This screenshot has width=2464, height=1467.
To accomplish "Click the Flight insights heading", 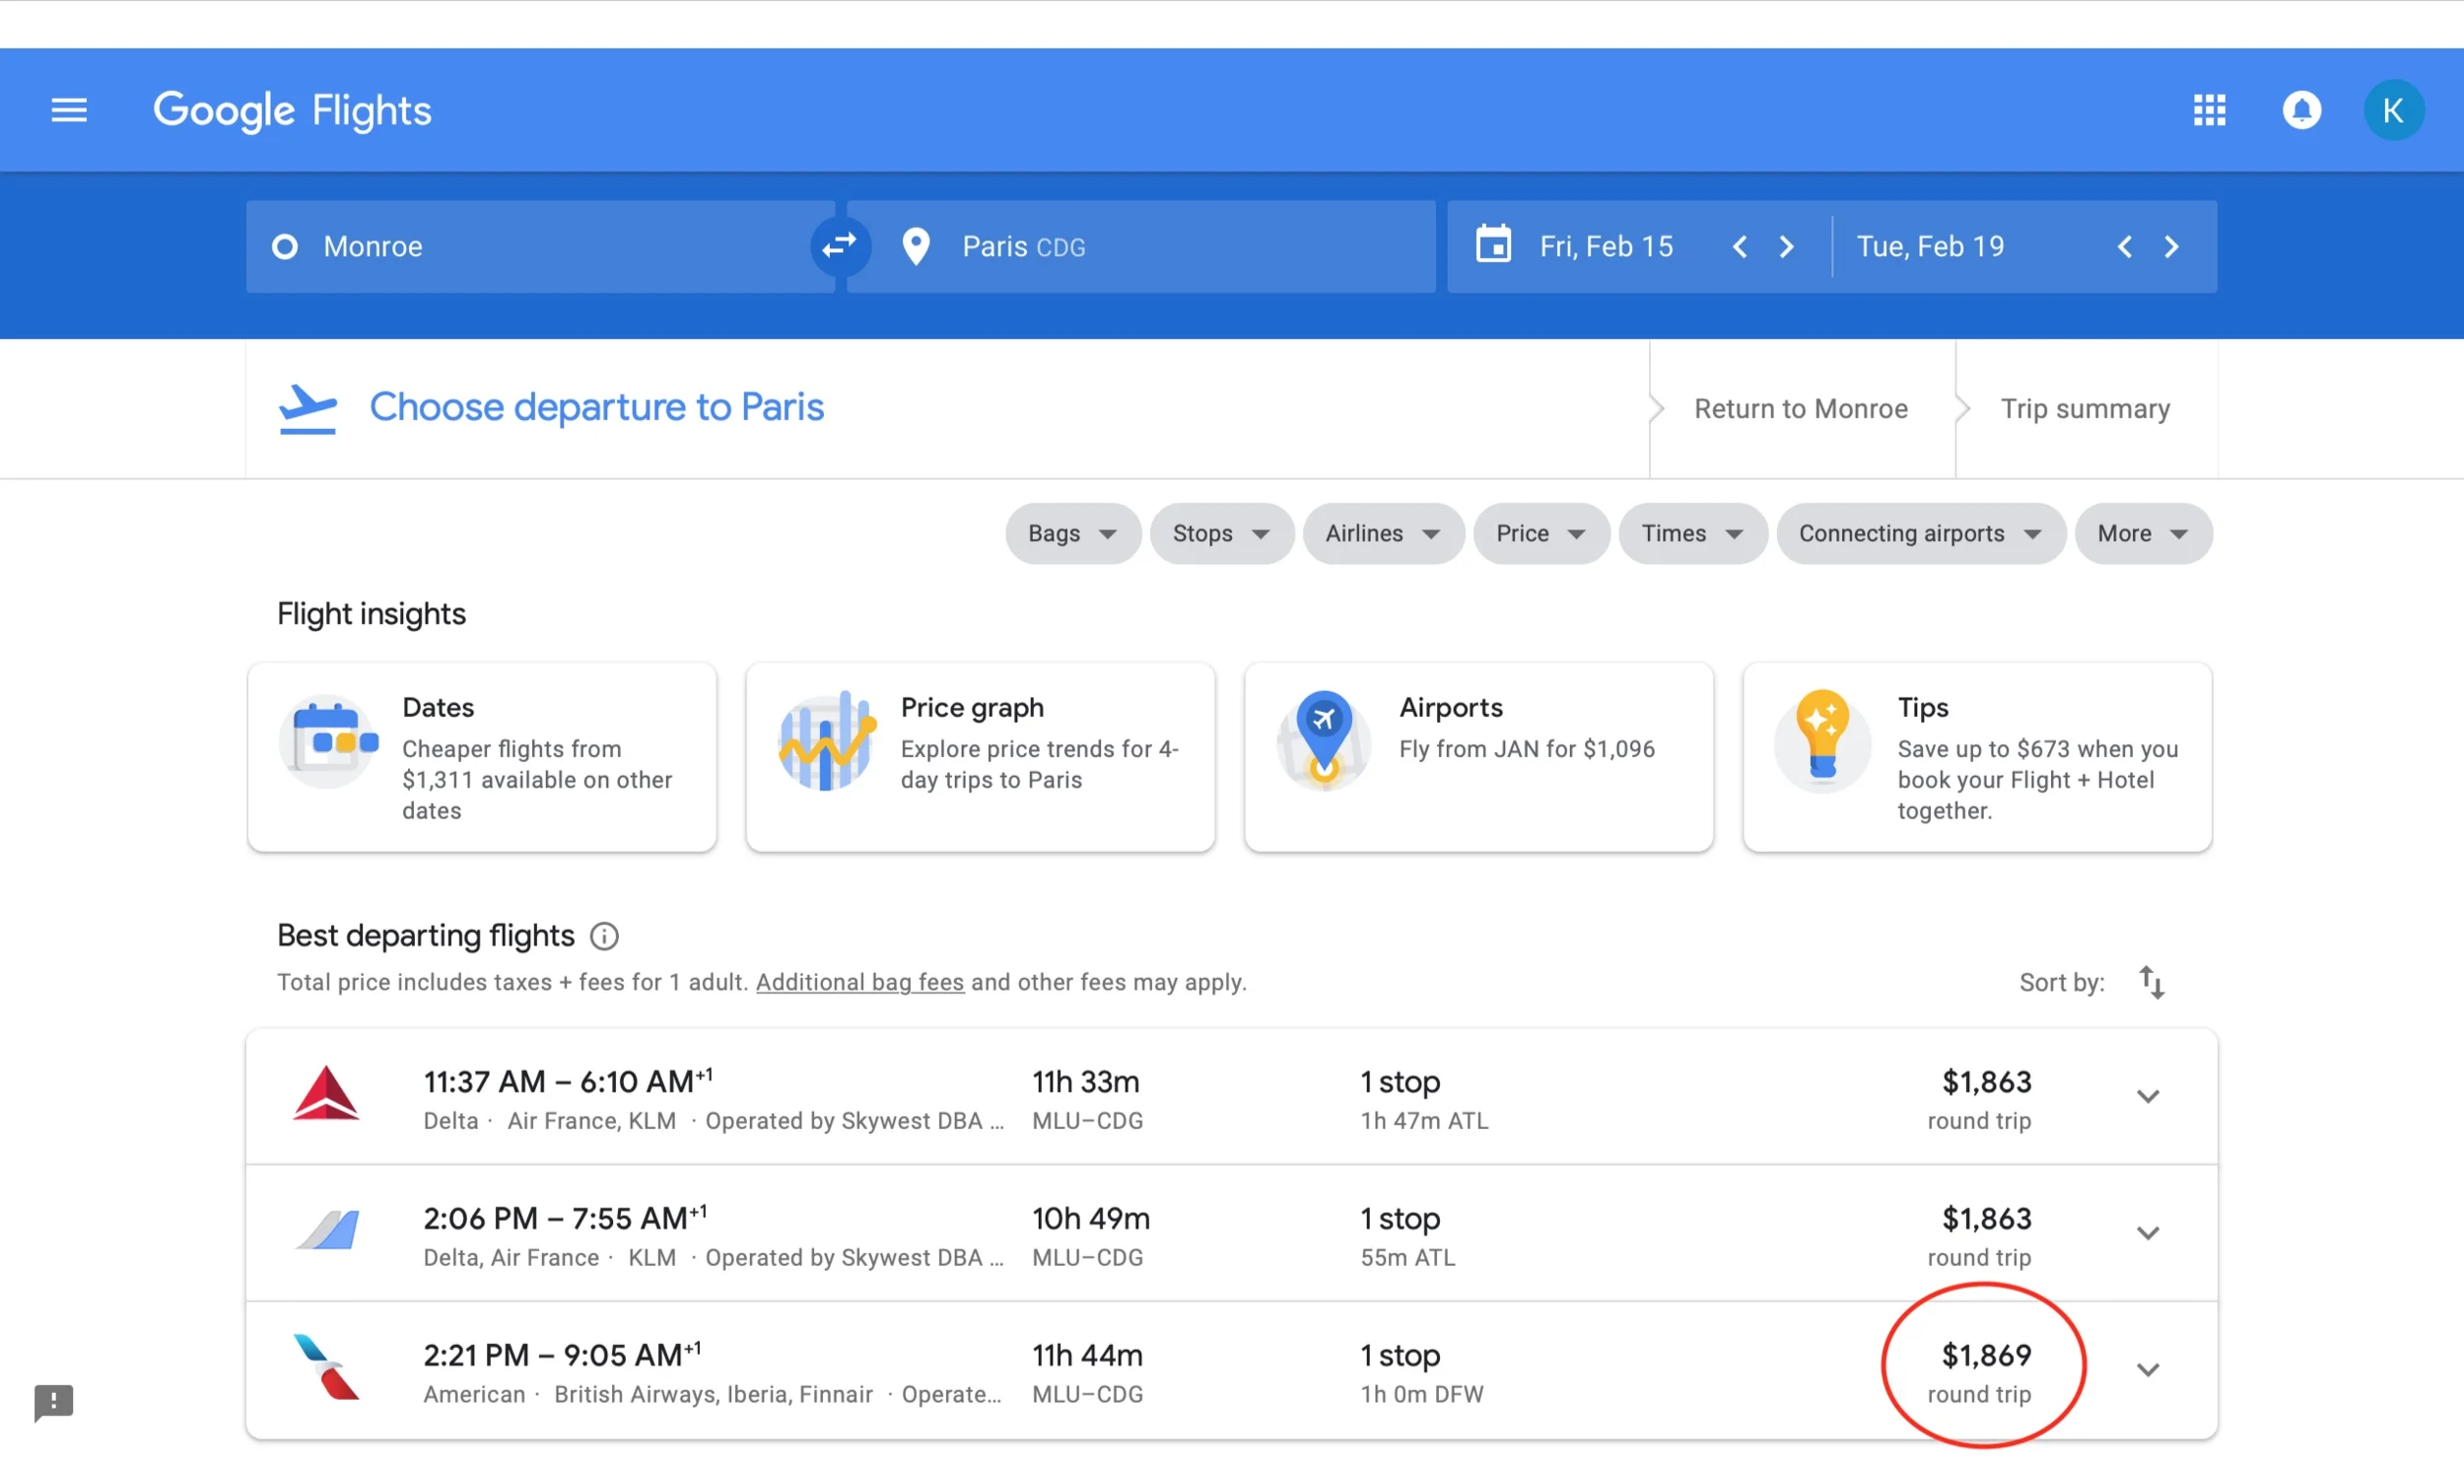I will (372, 614).
